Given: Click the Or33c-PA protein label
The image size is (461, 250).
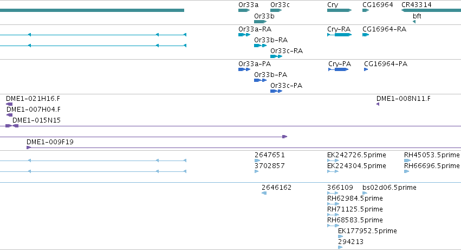Looking at the screenshot, I should pos(287,86).
